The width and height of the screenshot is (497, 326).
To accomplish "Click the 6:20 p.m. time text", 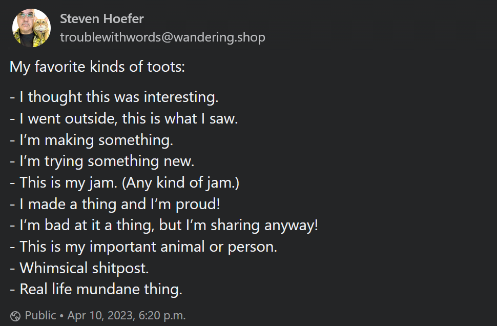I will 162,315.
